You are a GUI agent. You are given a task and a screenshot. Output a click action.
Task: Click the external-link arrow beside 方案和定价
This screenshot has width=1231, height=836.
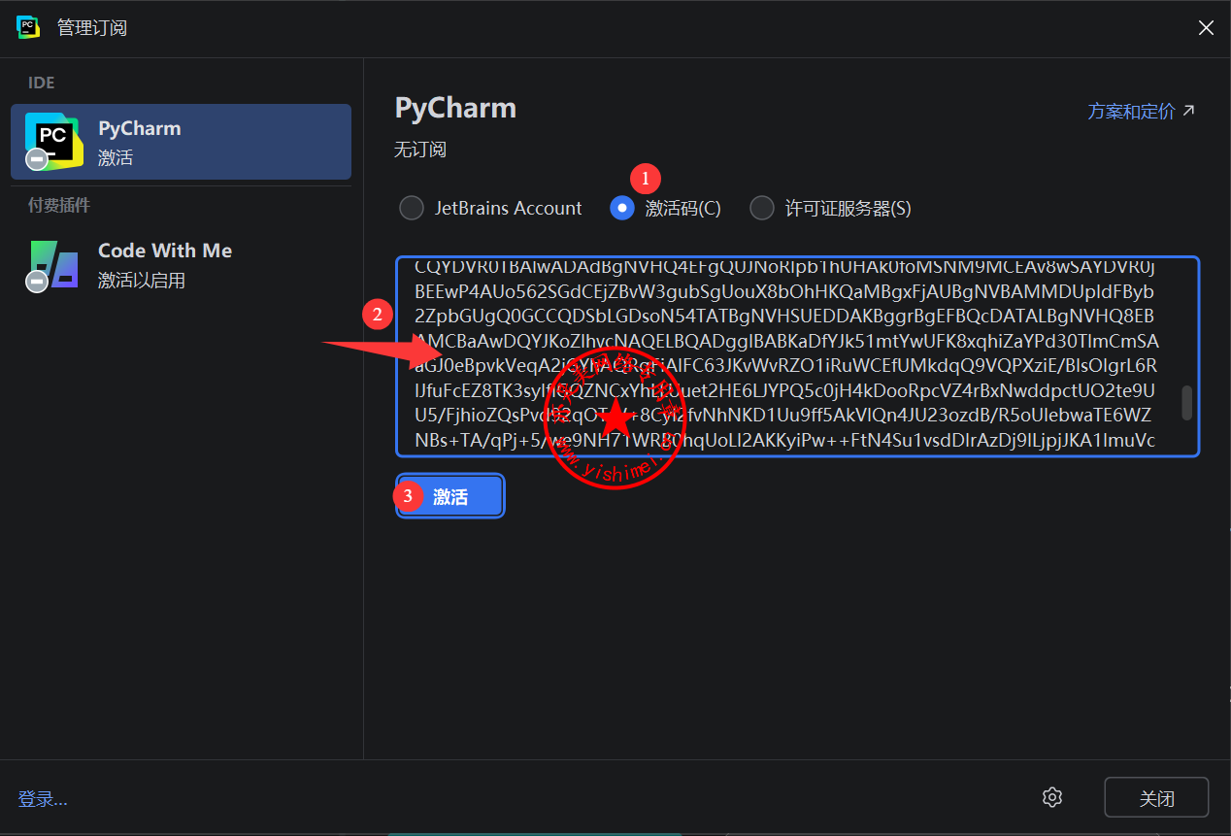pos(1188,111)
